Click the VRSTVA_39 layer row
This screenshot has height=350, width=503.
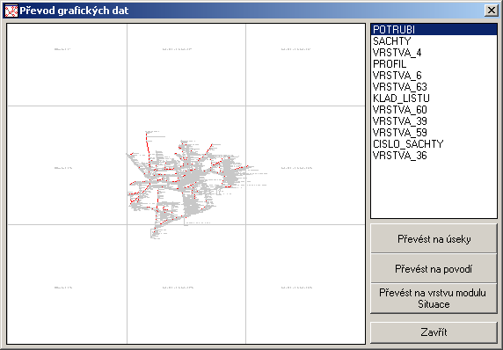click(434, 121)
